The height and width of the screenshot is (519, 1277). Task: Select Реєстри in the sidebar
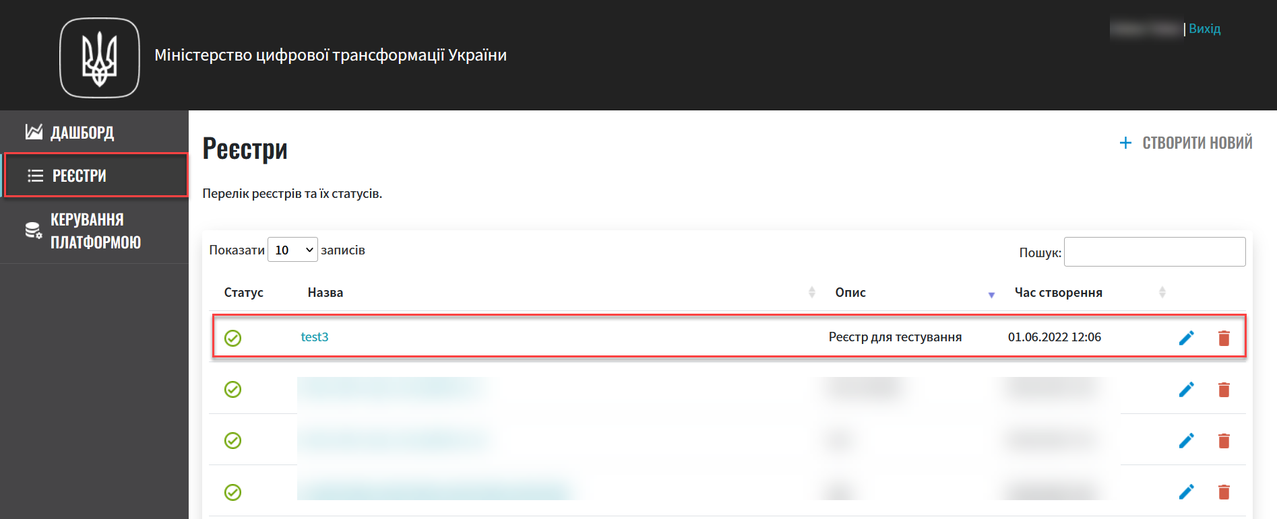click(80, 176)
